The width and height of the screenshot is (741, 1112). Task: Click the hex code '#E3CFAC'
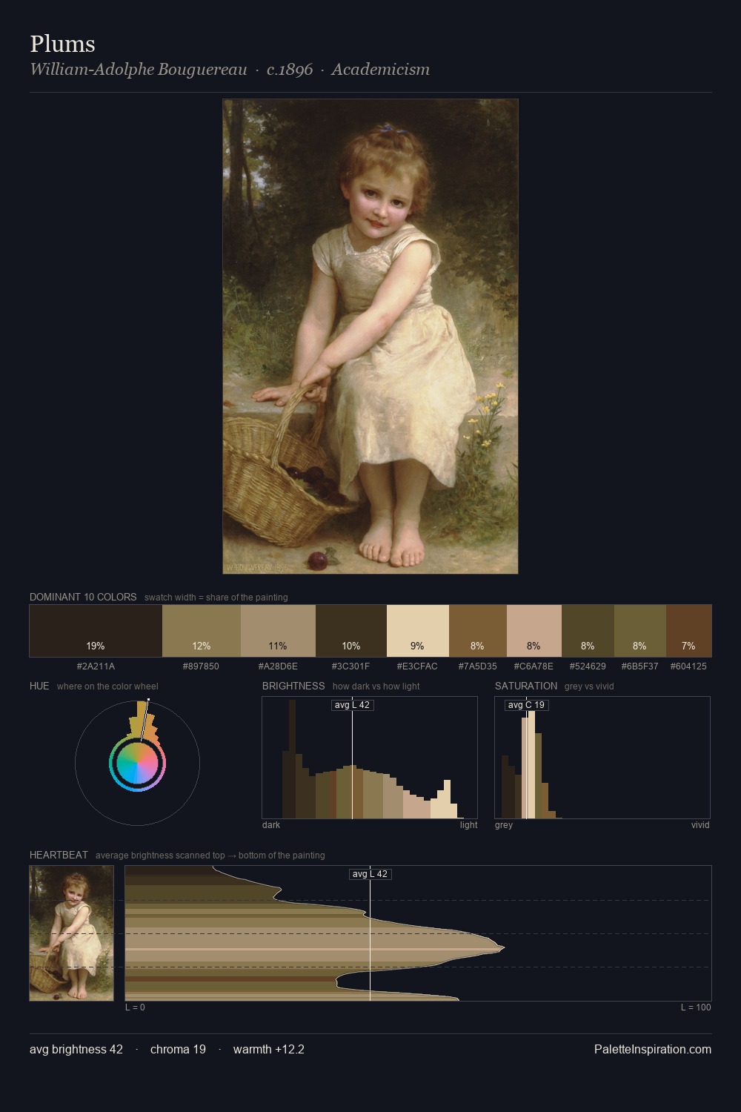point(417,666)
